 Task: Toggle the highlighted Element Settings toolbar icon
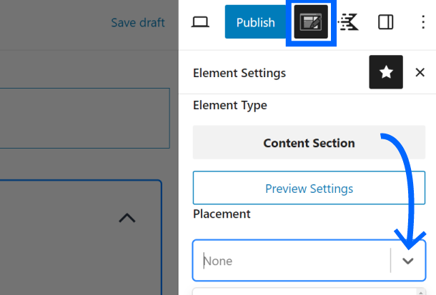311,22
